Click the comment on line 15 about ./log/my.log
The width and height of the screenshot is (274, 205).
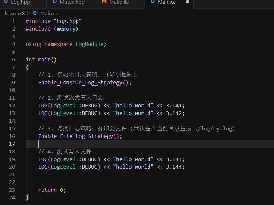click(137, 128)
